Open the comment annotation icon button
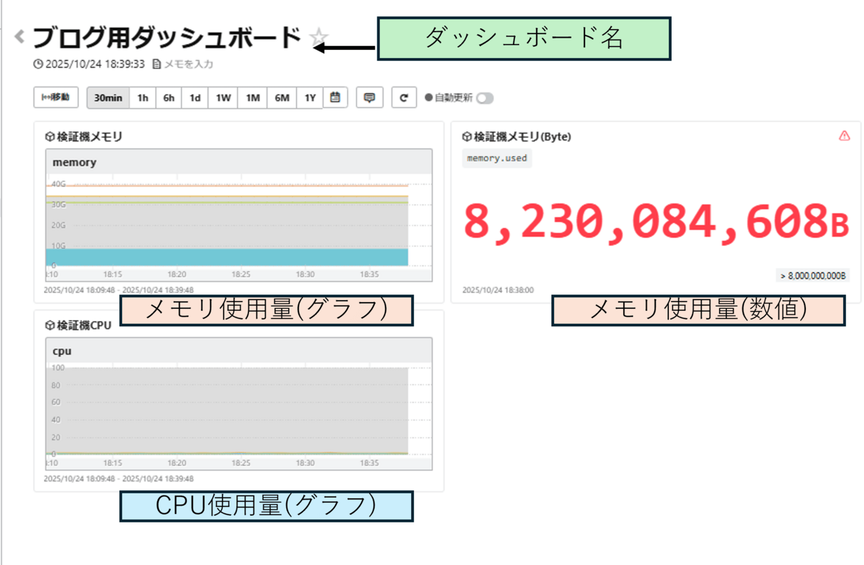Screen dimensions: 864x565 (x=369, y=98)
